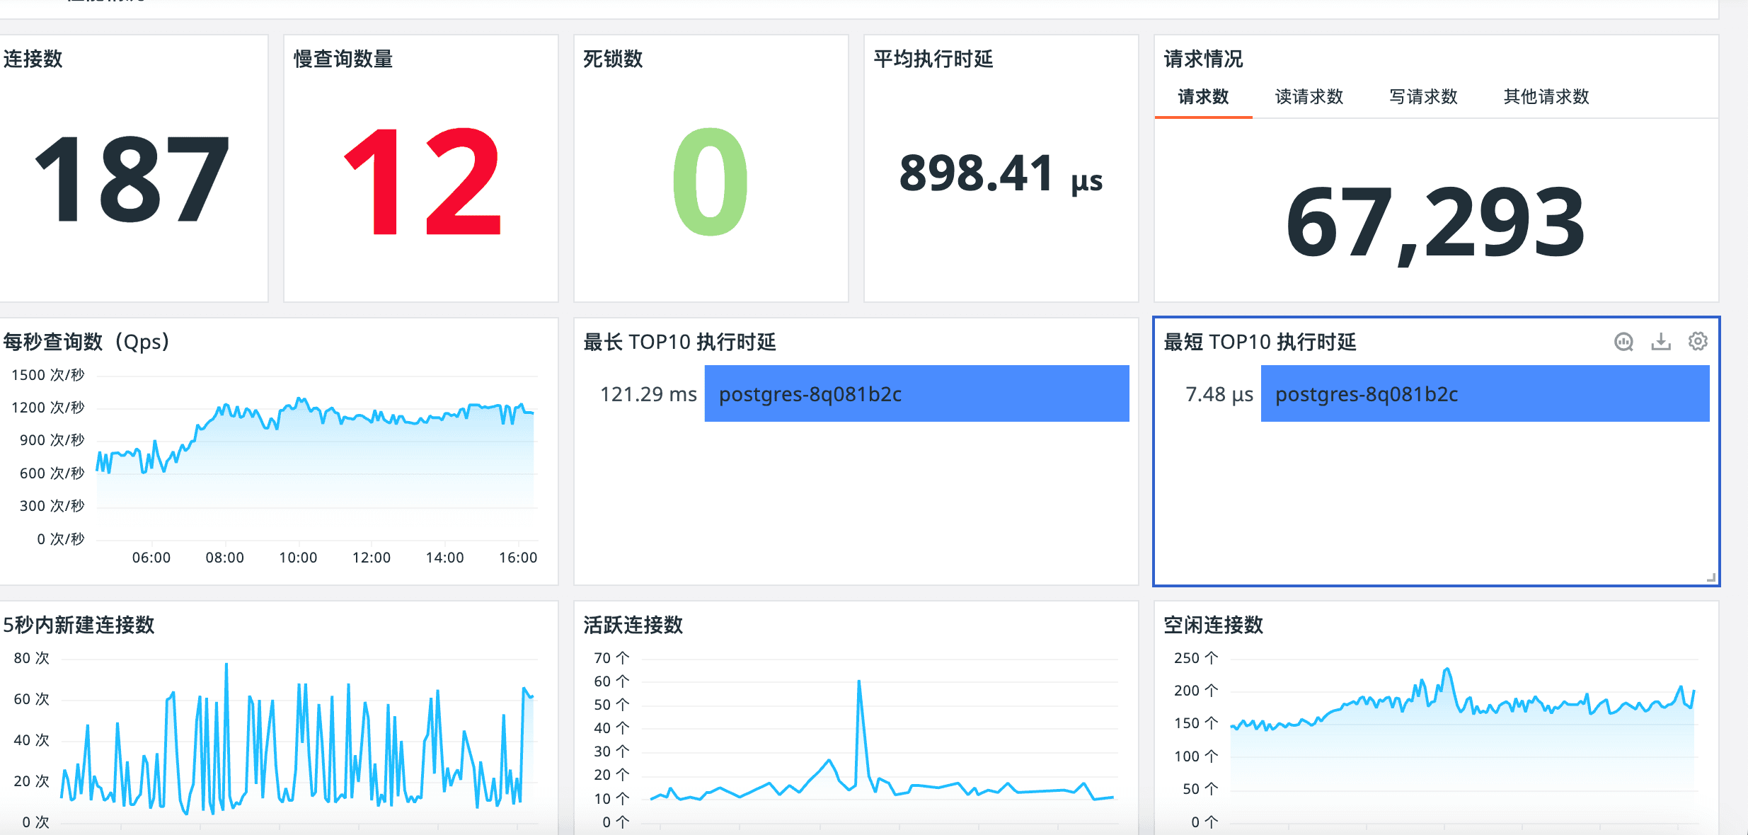Click postgres-8q081b2c bar in 最短 TOP10 panel

1485,394
